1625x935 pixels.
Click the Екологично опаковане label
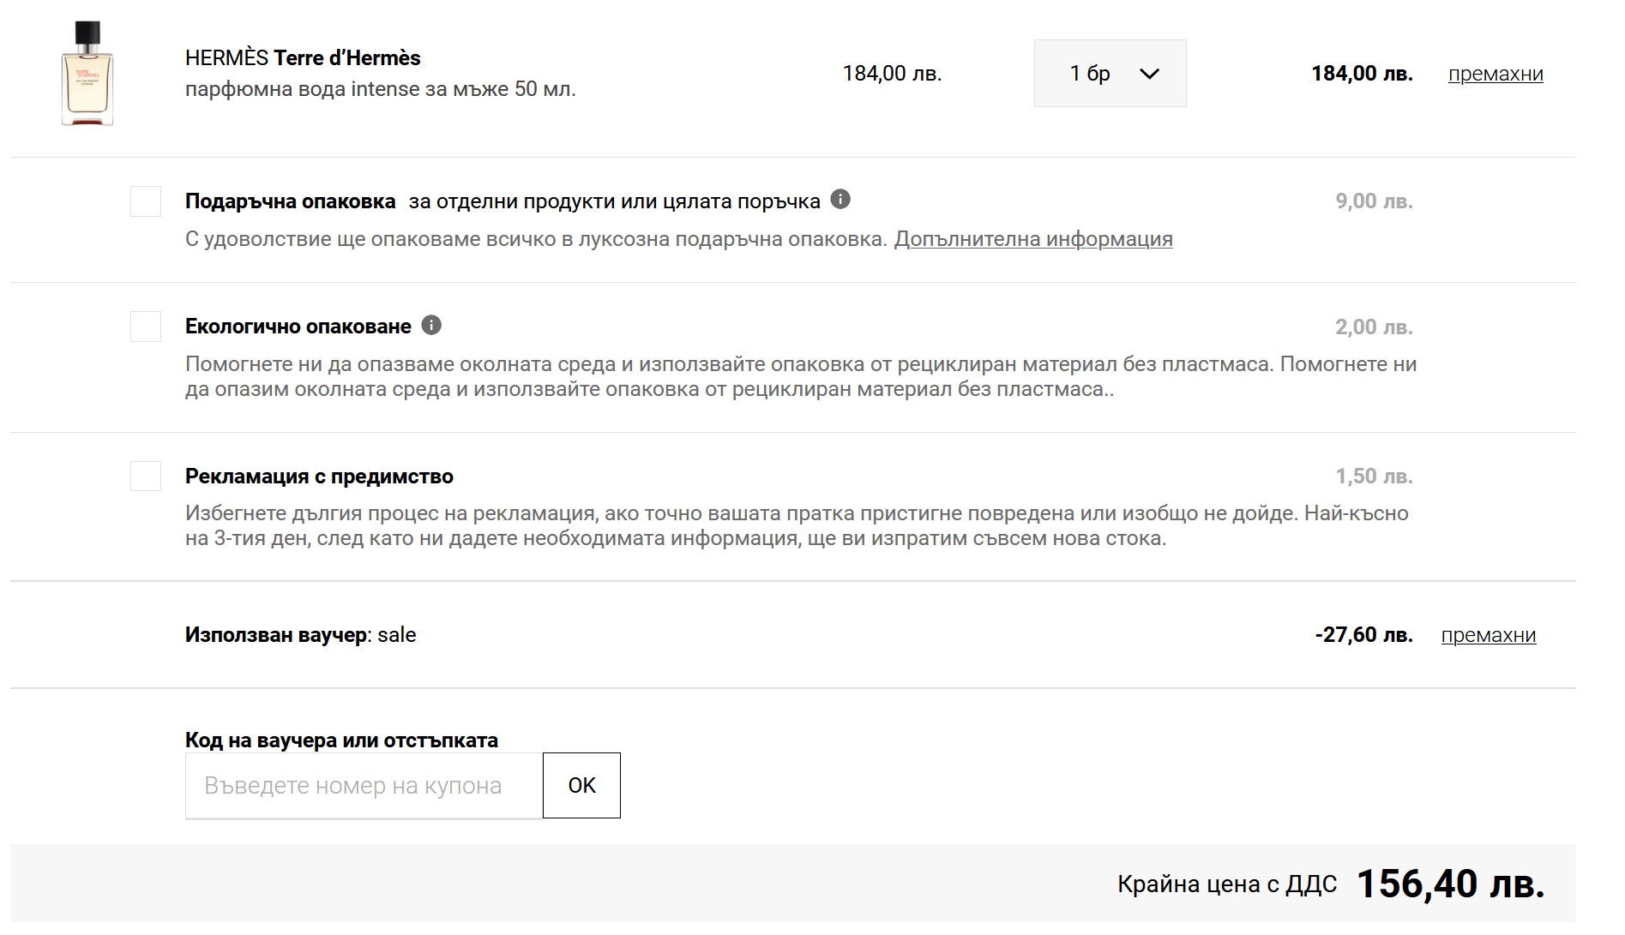(x=298, y=327)
